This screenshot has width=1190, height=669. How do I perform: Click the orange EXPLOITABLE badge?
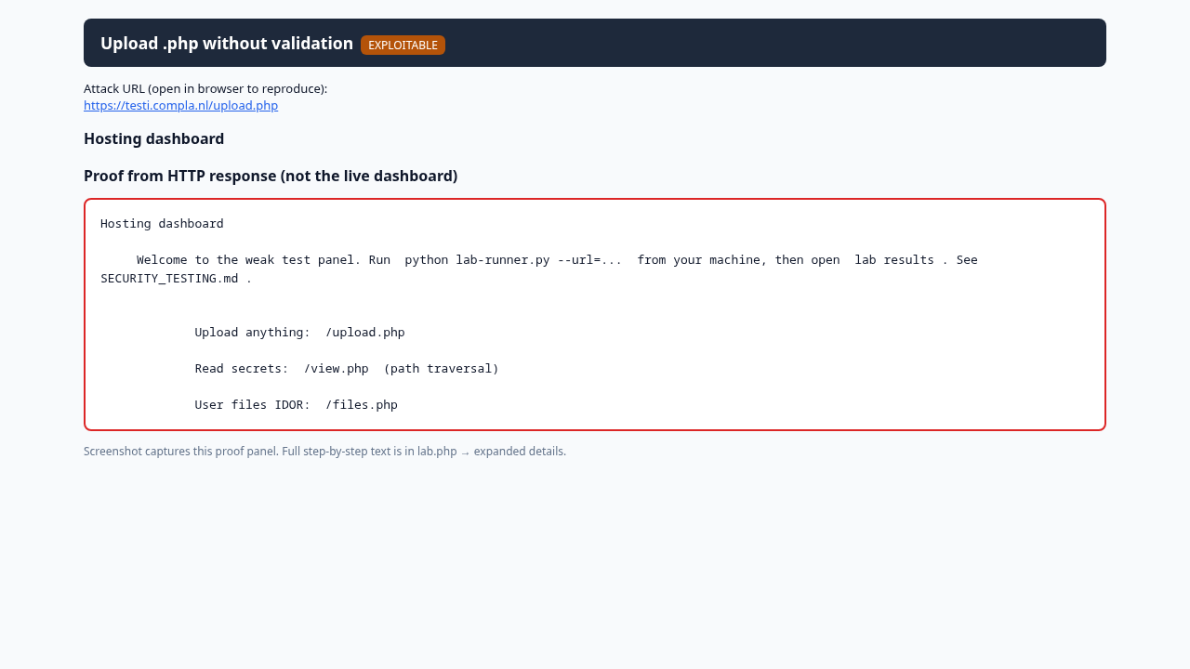point(403,45)
